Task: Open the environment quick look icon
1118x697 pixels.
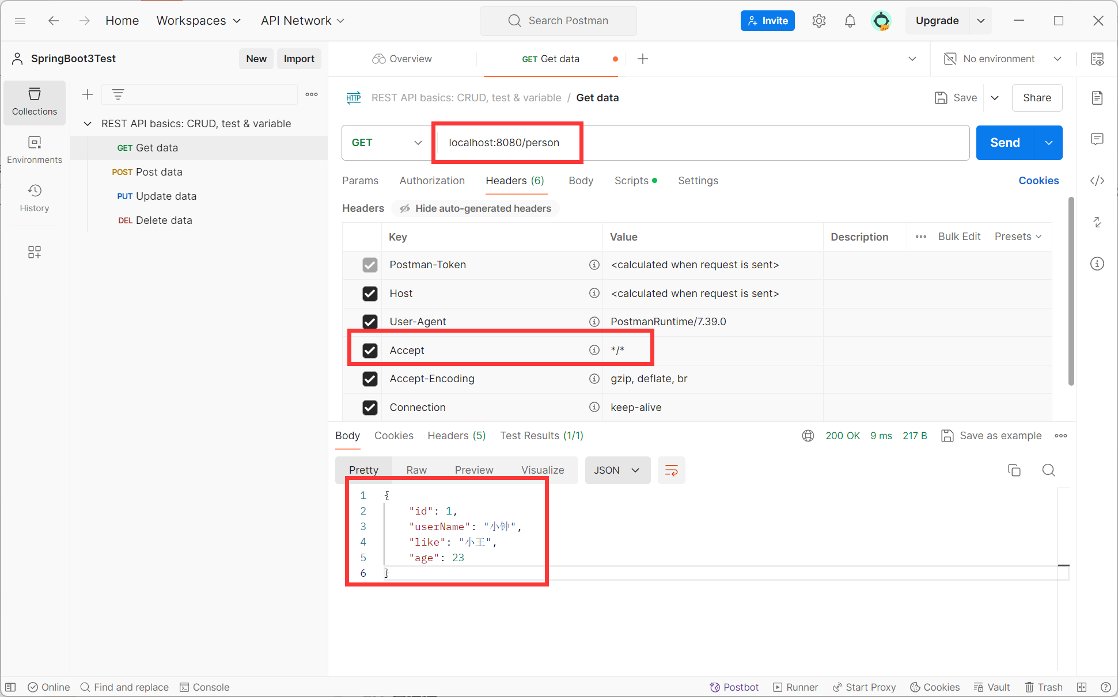Action: 1097,59
